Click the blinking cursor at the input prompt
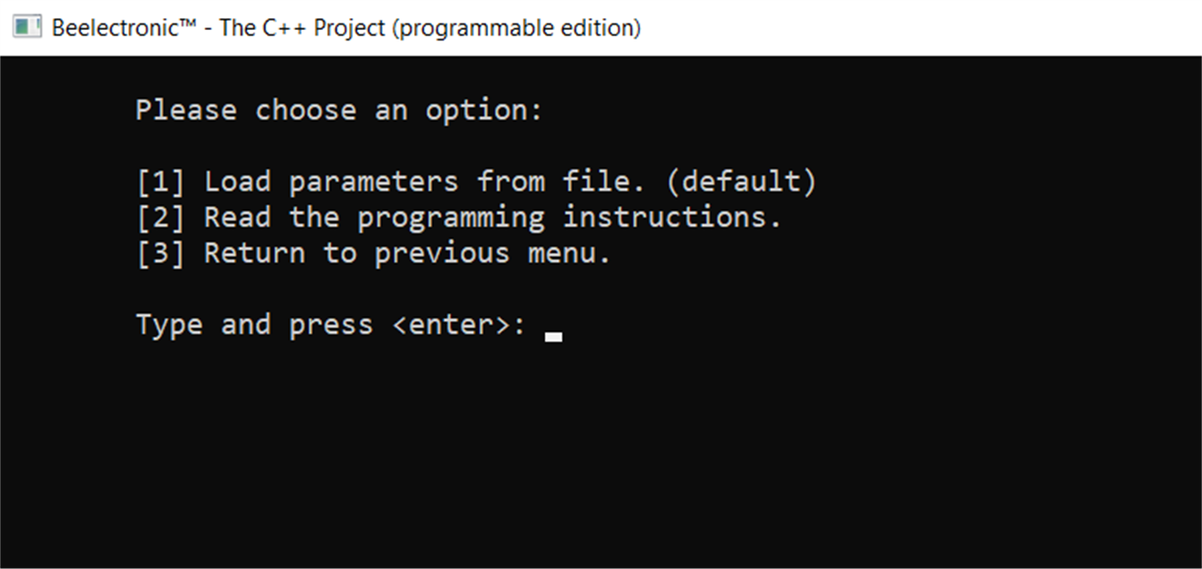Image resolution: width=1202 pixels, height=569 pixels. 552,333
